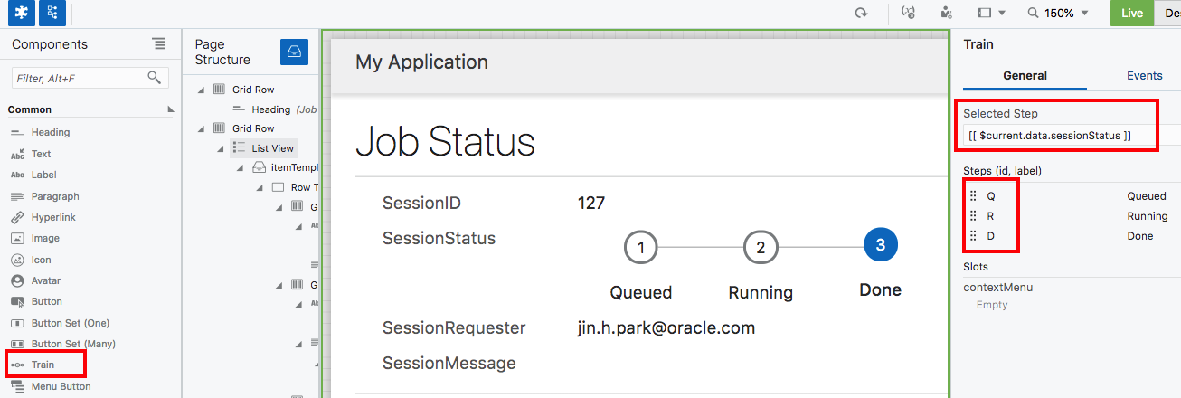Toggle Live mode on

click(x=1131, y=13)
